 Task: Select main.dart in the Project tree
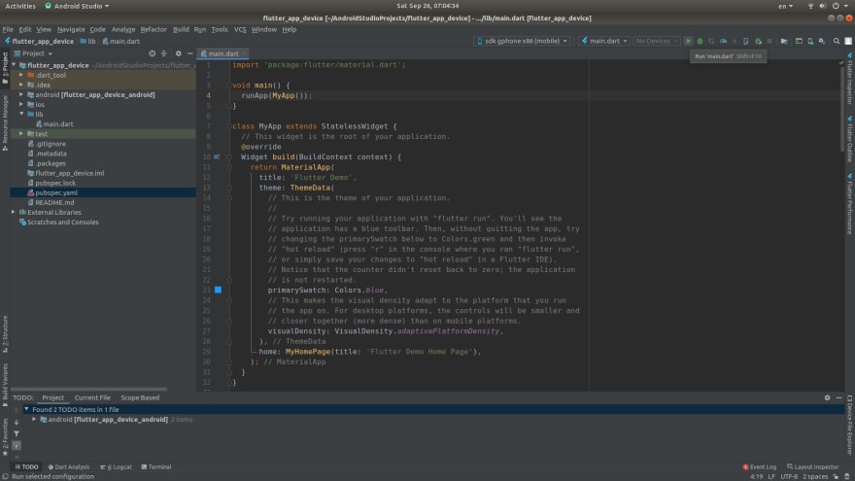point(57,124)
